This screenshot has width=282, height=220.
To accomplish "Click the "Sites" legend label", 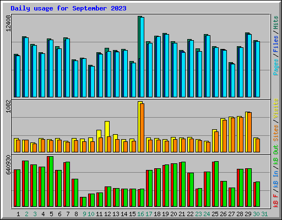I will (x=276, y=133).
